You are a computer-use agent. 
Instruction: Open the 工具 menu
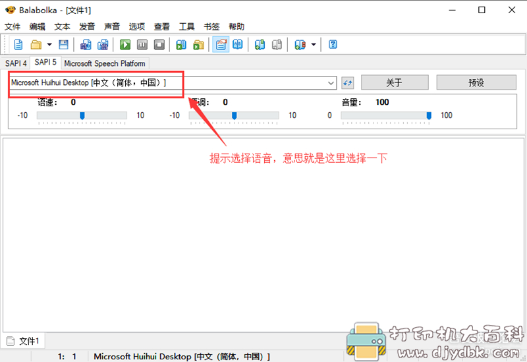click(x=187, y=26)
